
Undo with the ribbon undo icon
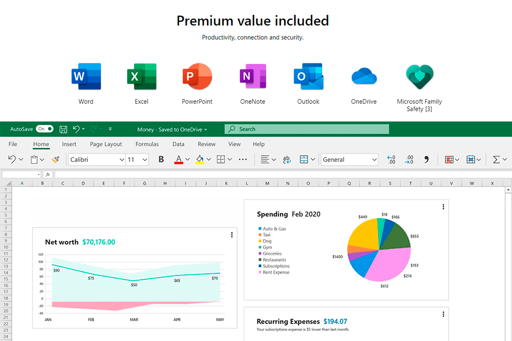pyautogui.click(x=12, y=159)
